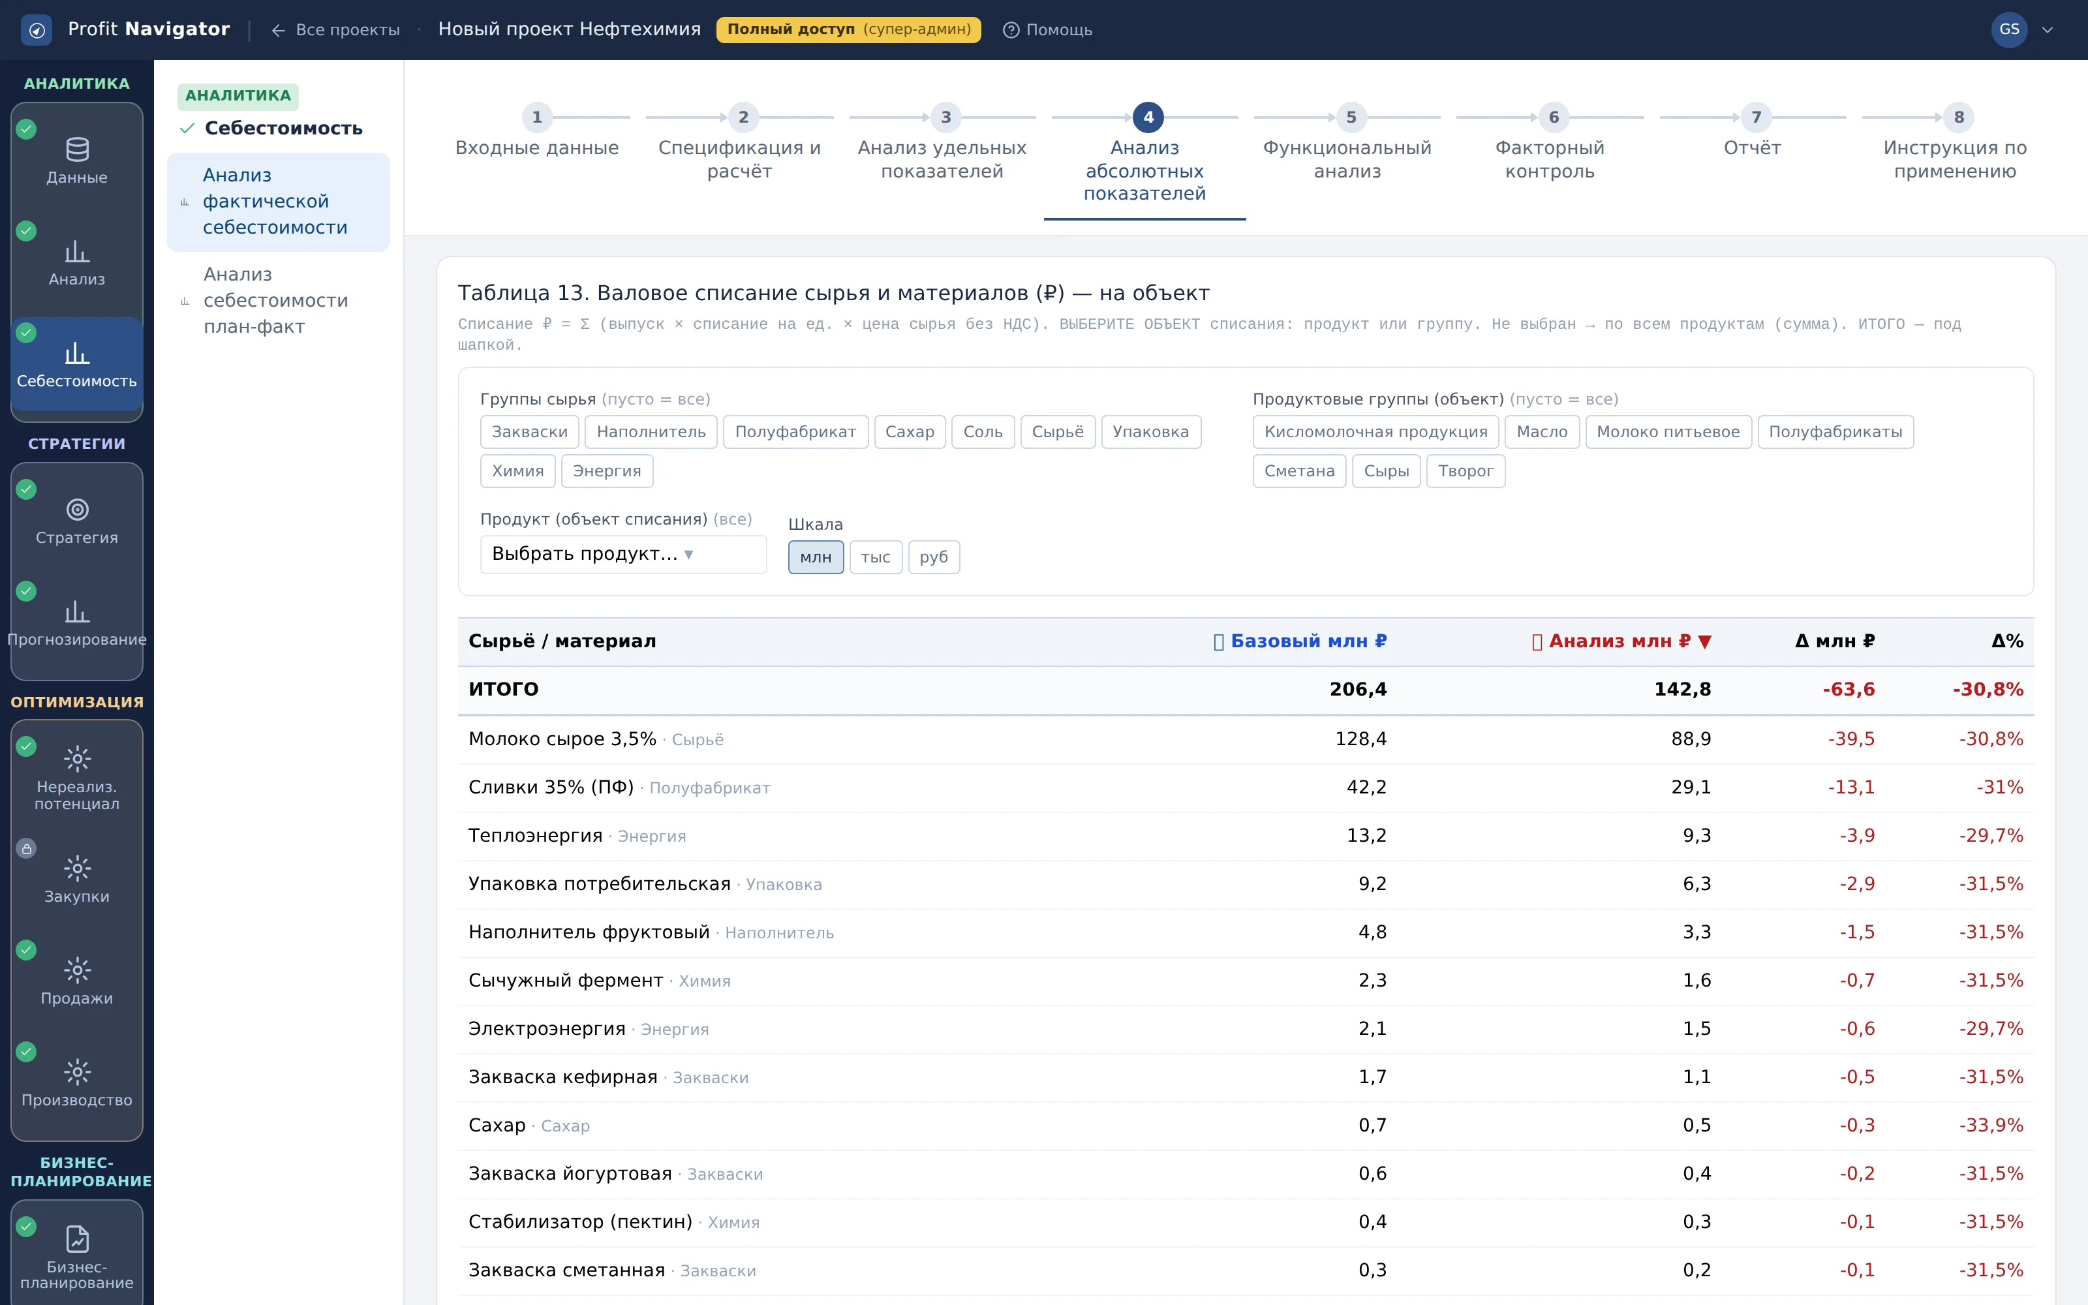Open the Прогнозирование chart icon
The height and width of the screenshot is (1305, 2088).
tap(77, 612)
